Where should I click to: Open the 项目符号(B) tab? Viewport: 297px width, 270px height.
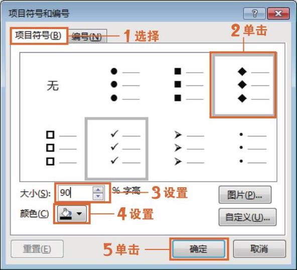(x=39, y=36)
